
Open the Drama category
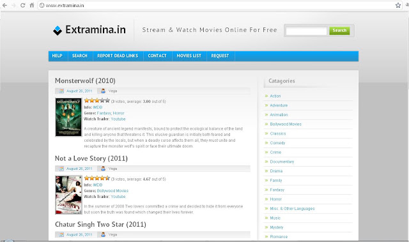tap(276, 171)
